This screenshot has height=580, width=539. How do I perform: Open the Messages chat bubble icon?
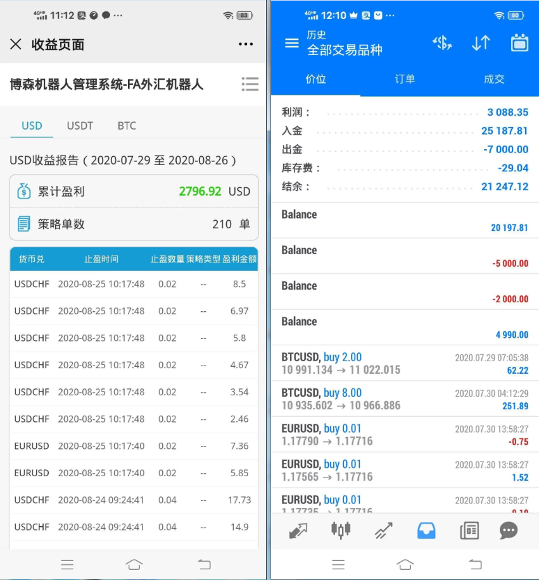509,530
